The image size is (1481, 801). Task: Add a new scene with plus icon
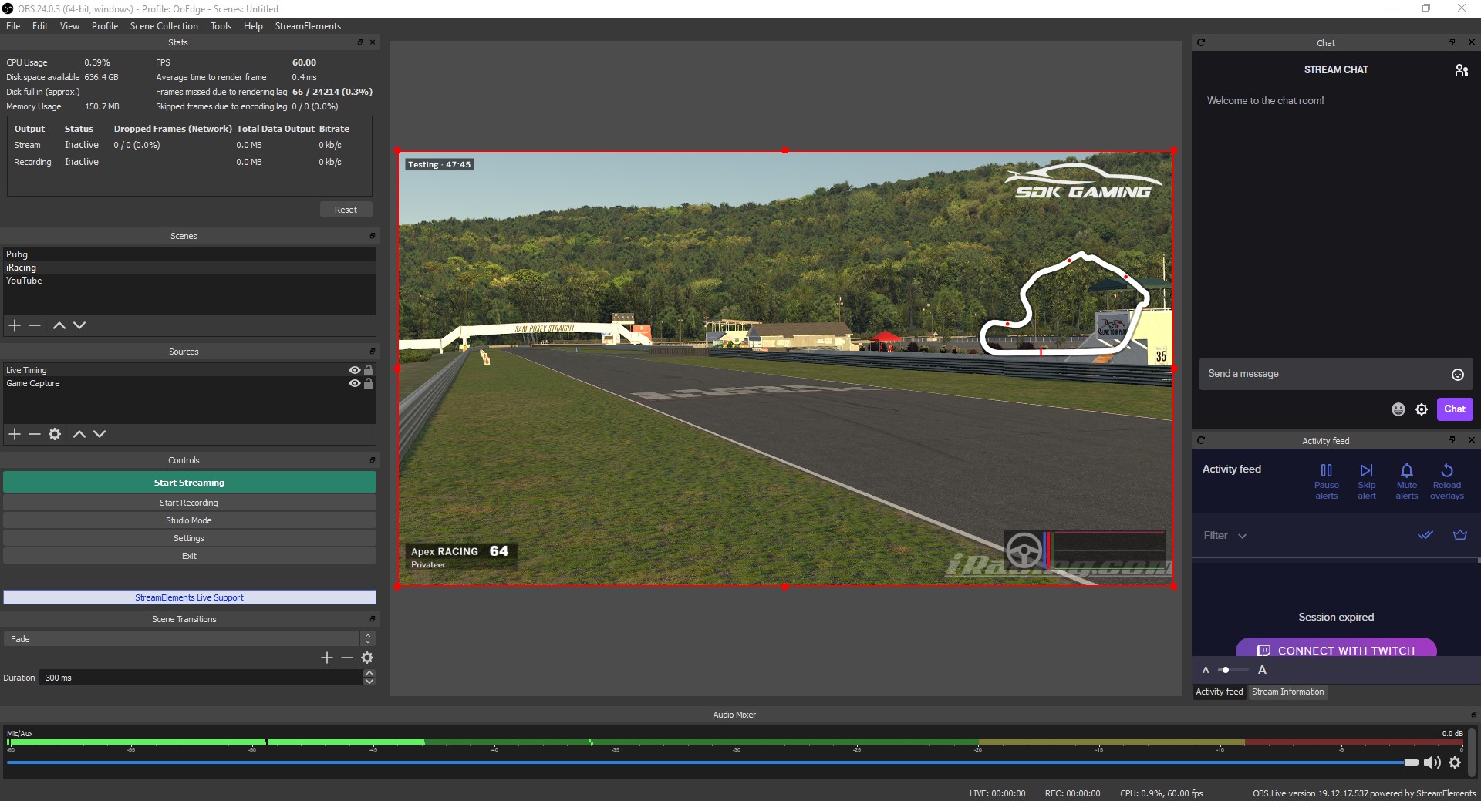pos(14,325)
